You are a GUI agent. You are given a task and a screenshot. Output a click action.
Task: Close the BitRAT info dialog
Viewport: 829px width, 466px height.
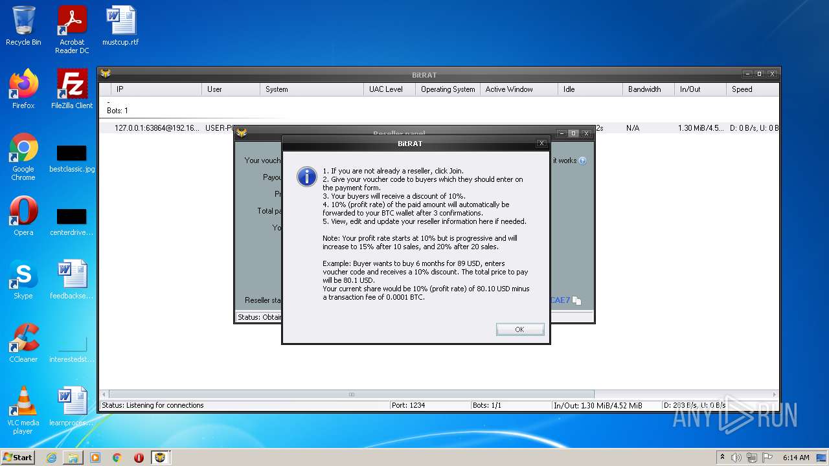coord(542,144)
